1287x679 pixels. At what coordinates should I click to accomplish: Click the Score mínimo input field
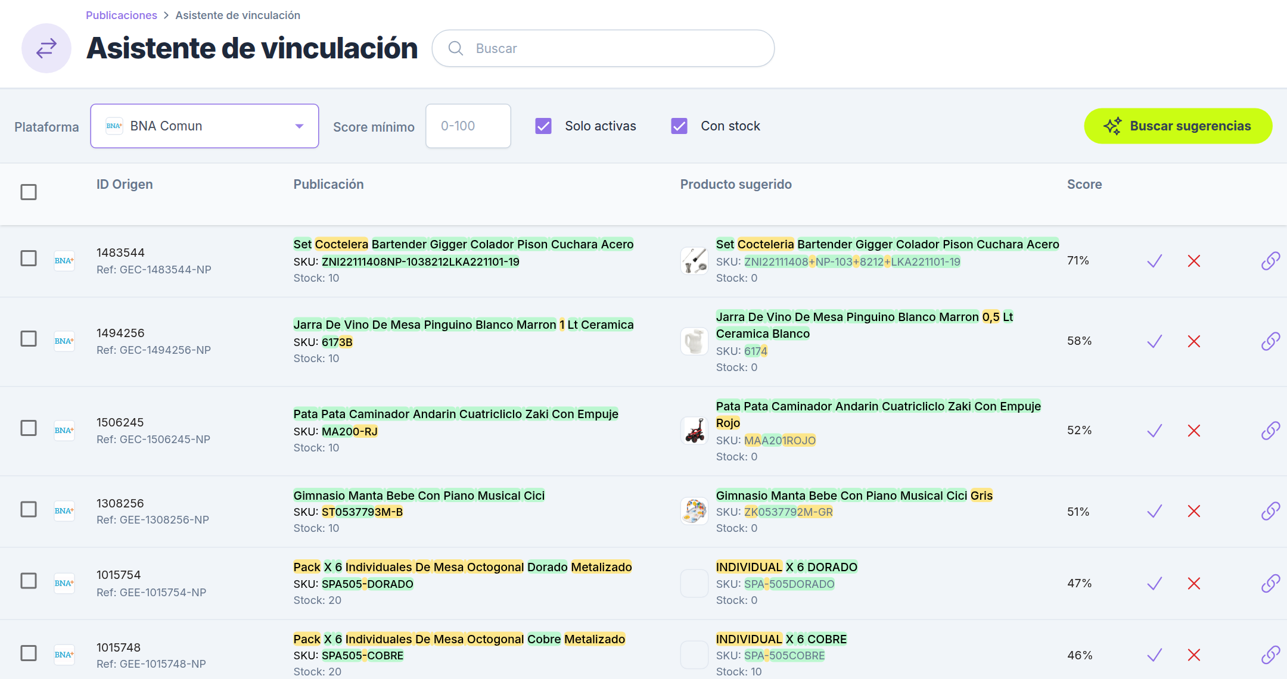[468, 126]
